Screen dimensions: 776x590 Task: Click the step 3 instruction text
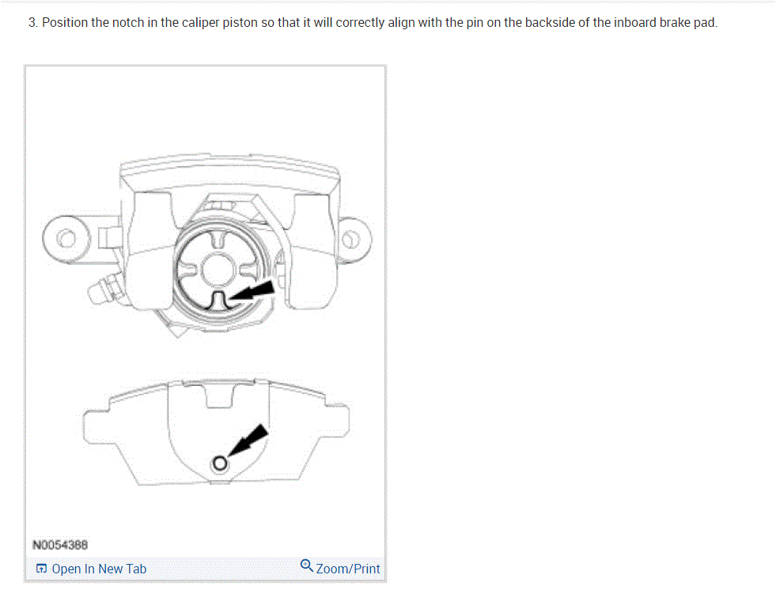(373, 23)
